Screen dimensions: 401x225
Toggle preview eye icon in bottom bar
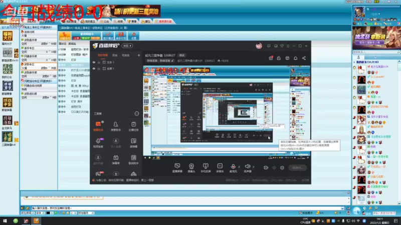(274, 168)
